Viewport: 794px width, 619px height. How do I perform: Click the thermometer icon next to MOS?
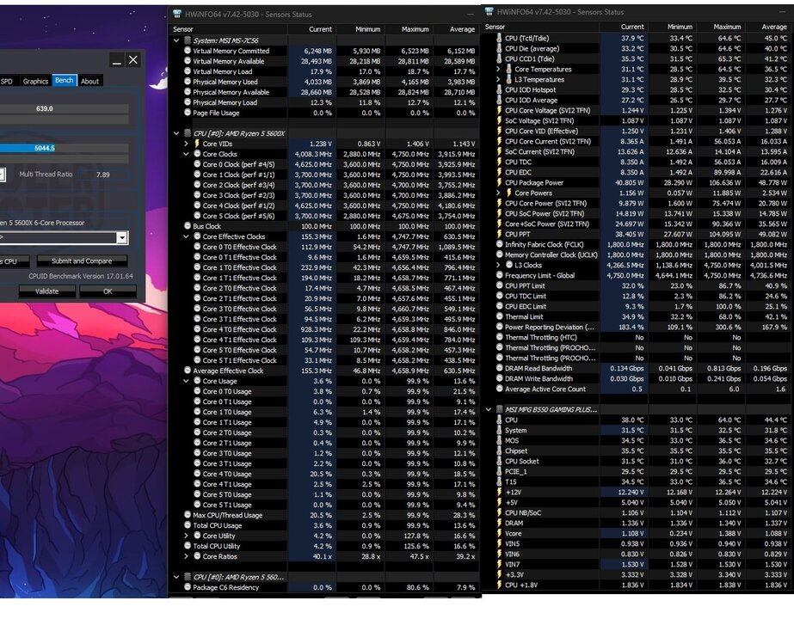click(x=499, y=440)
